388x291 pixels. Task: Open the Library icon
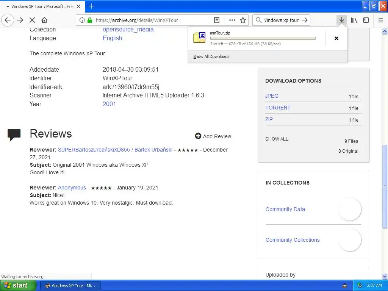tap(354, 20)
